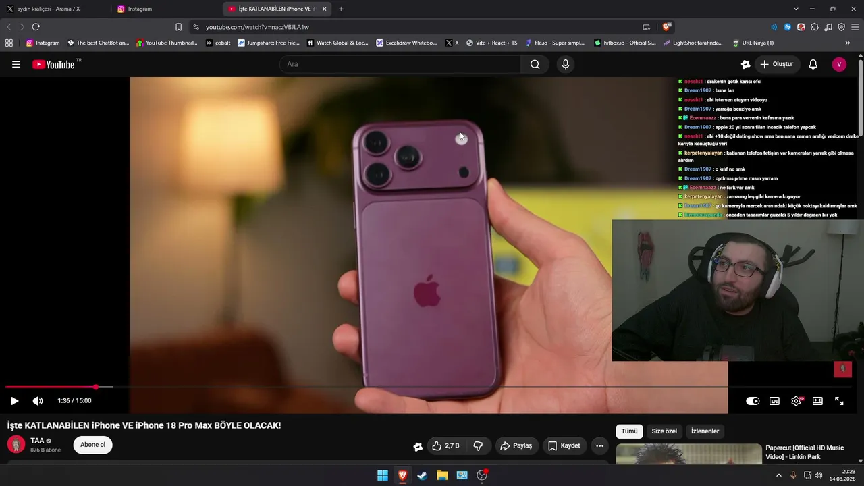The image size is (864, 486).
Task: Open Papercut Linkin Park video thumbnail
Action: coord(688,454)
